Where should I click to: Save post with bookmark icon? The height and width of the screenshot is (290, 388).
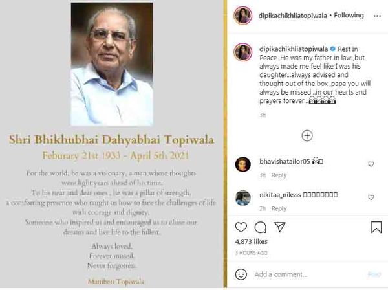tap(376, 227)
